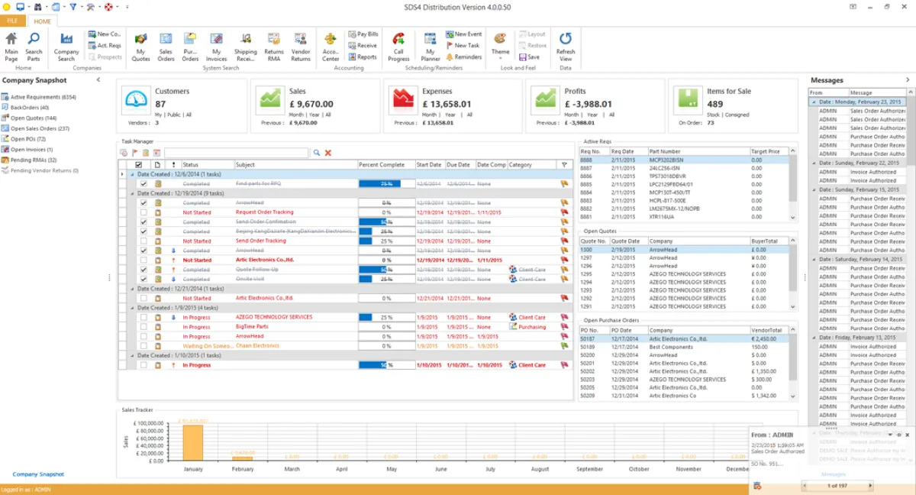Open Active Requirements in Company Snapshot
This screenshot has height=495, width=916.
coord(43,97)
